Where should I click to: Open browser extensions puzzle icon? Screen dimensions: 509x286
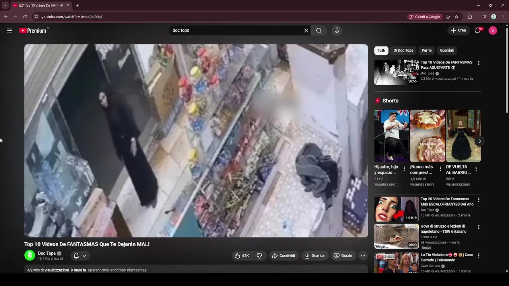[470, 17]
